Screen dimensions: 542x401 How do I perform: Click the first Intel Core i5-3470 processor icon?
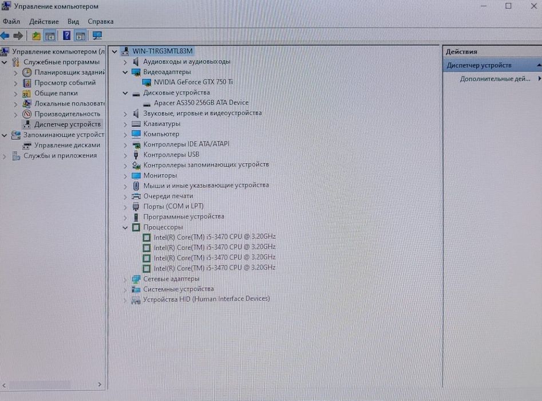[x=147, y=237]
